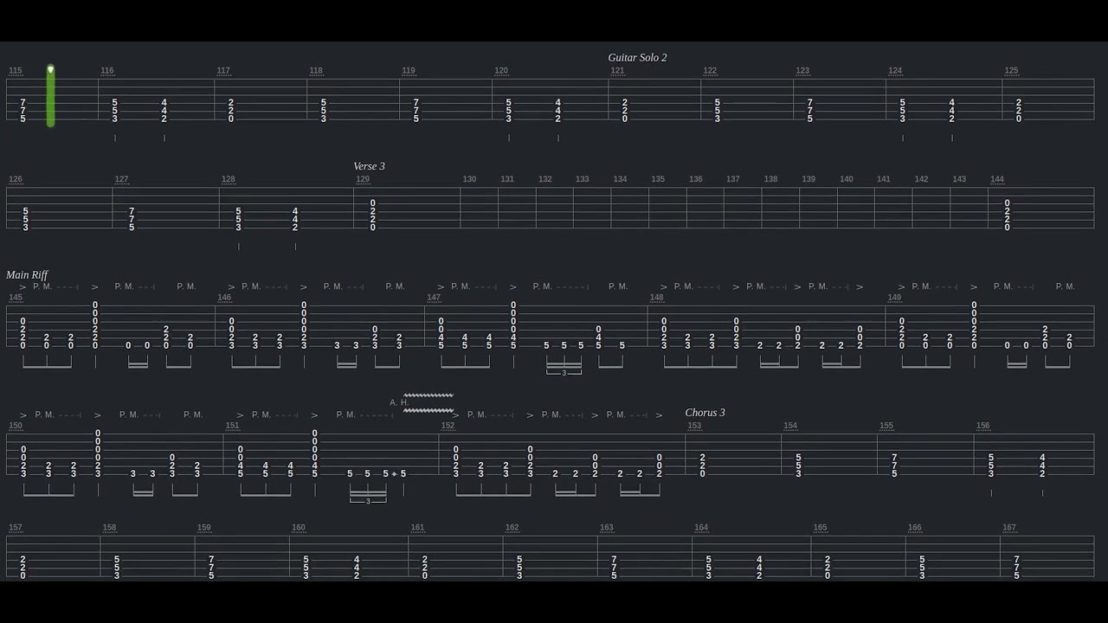
Task: Go to measure number 166
Action: [915, 528]
